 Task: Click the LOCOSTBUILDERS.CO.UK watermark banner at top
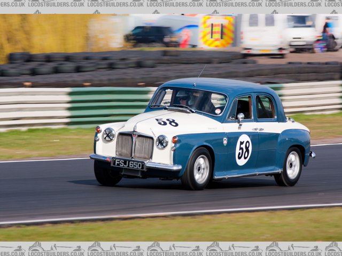(171, 4)
